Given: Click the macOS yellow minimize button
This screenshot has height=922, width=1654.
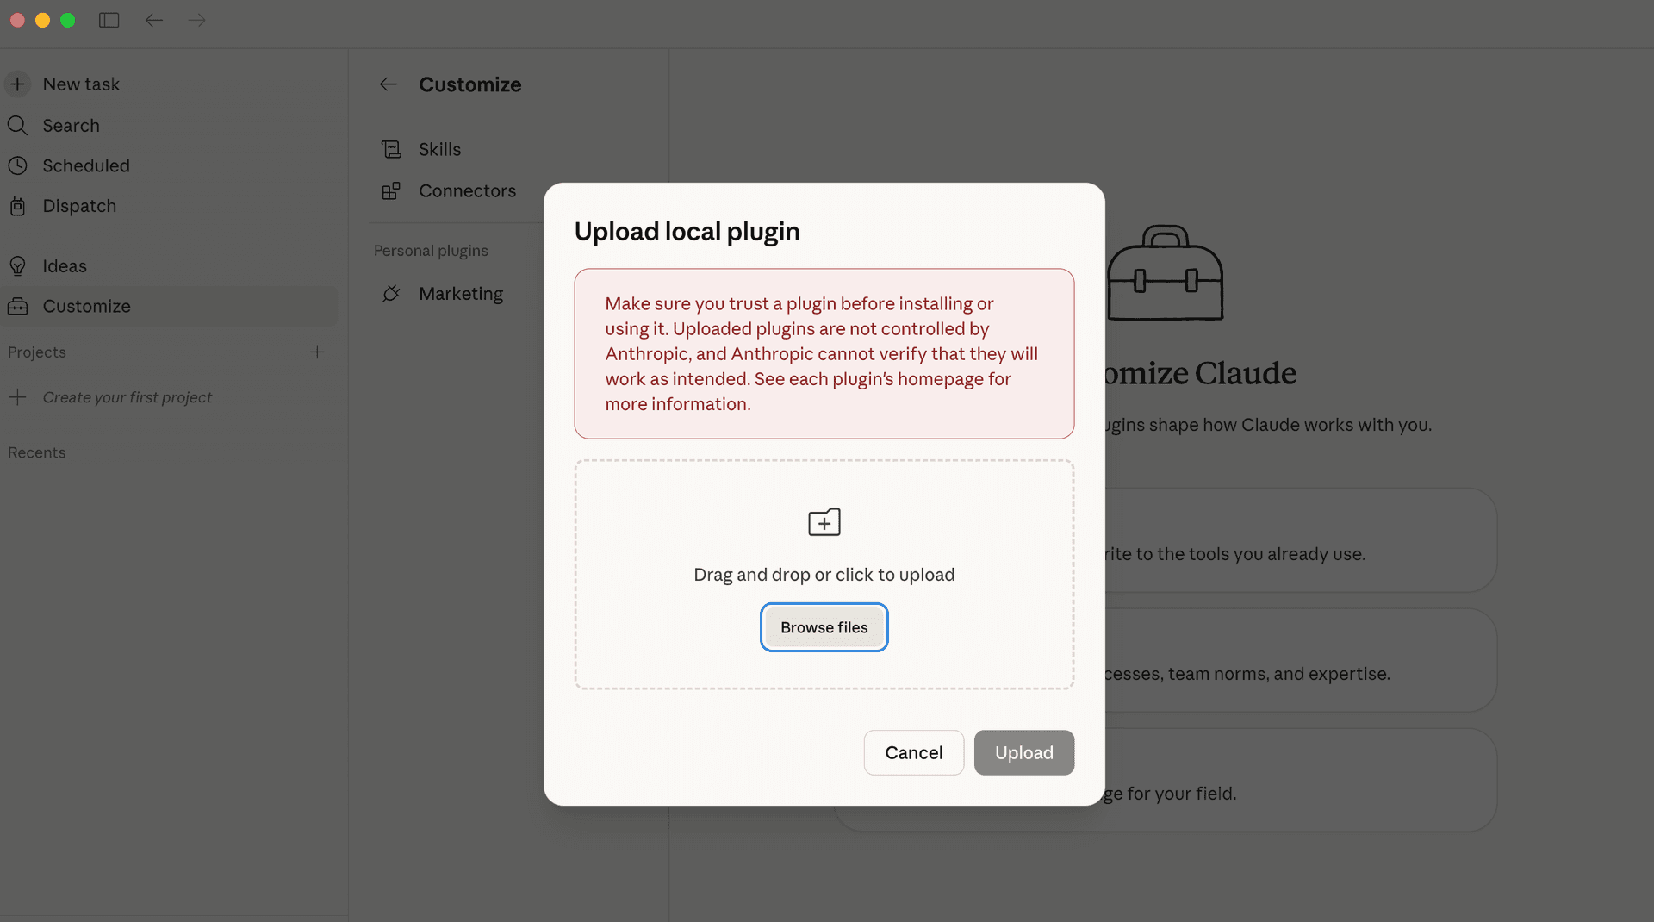Looking at the screenshot, I should tap(42, 20).
